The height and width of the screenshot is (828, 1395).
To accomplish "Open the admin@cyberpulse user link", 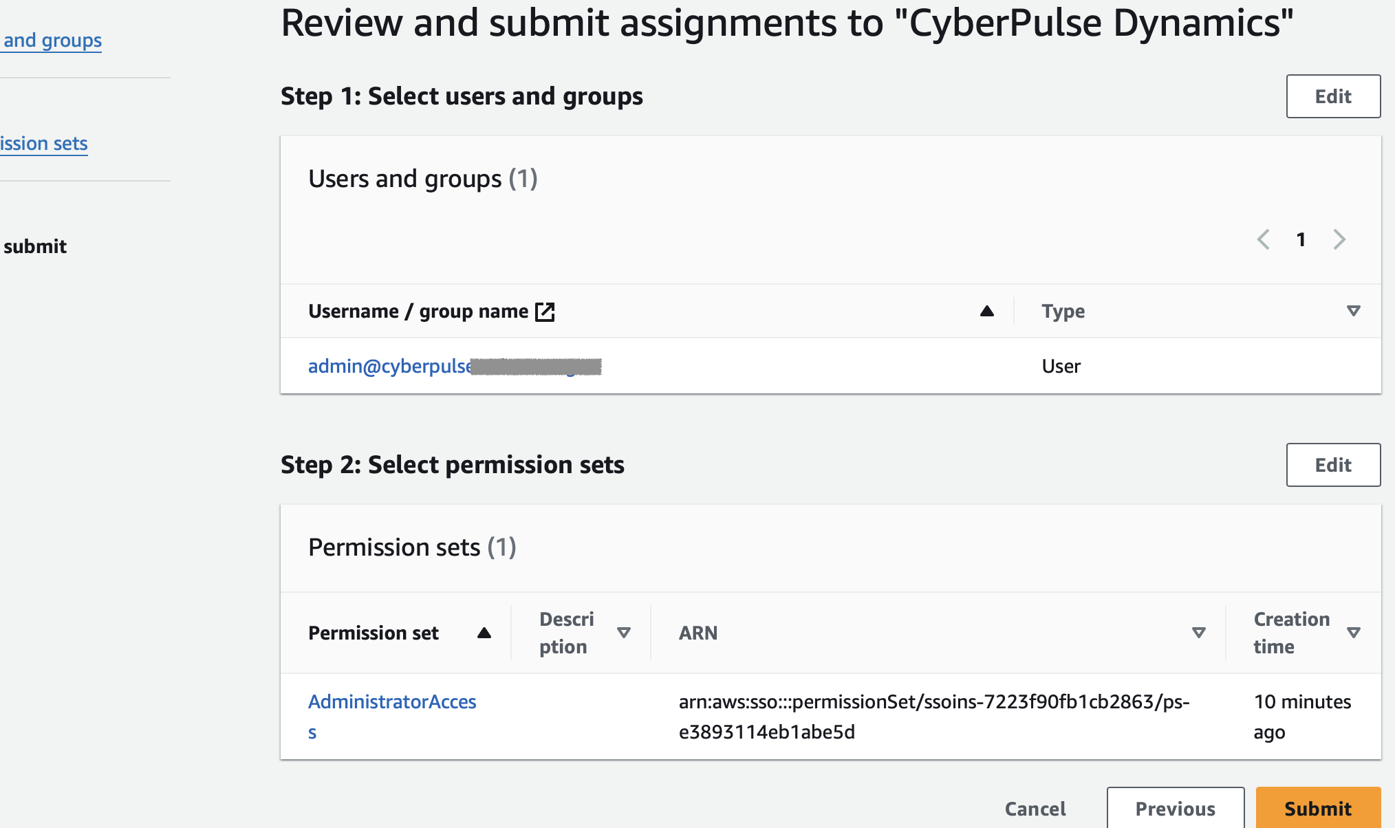I will (389, 367).
